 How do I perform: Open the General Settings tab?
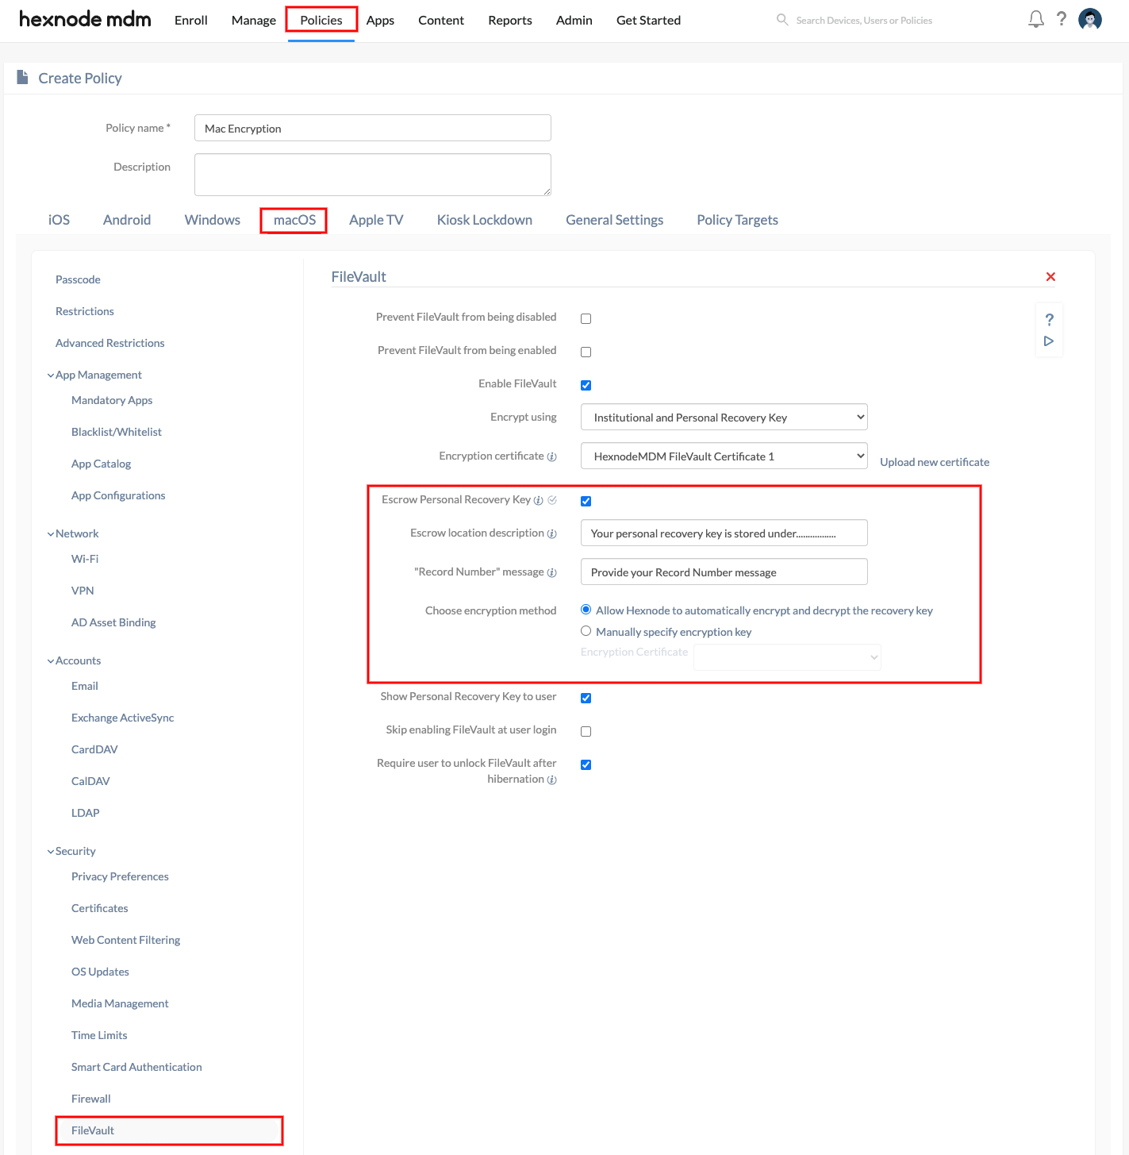click(x=615, y=220)
